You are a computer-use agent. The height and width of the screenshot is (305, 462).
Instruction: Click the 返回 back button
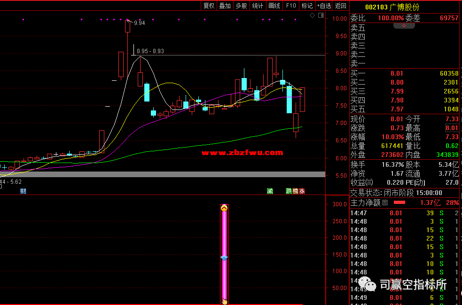(340, 6)
